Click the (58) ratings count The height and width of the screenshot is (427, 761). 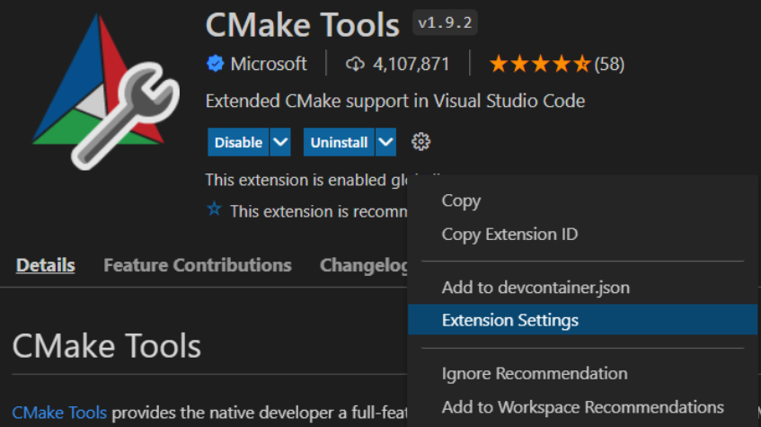tap(609, 64)
